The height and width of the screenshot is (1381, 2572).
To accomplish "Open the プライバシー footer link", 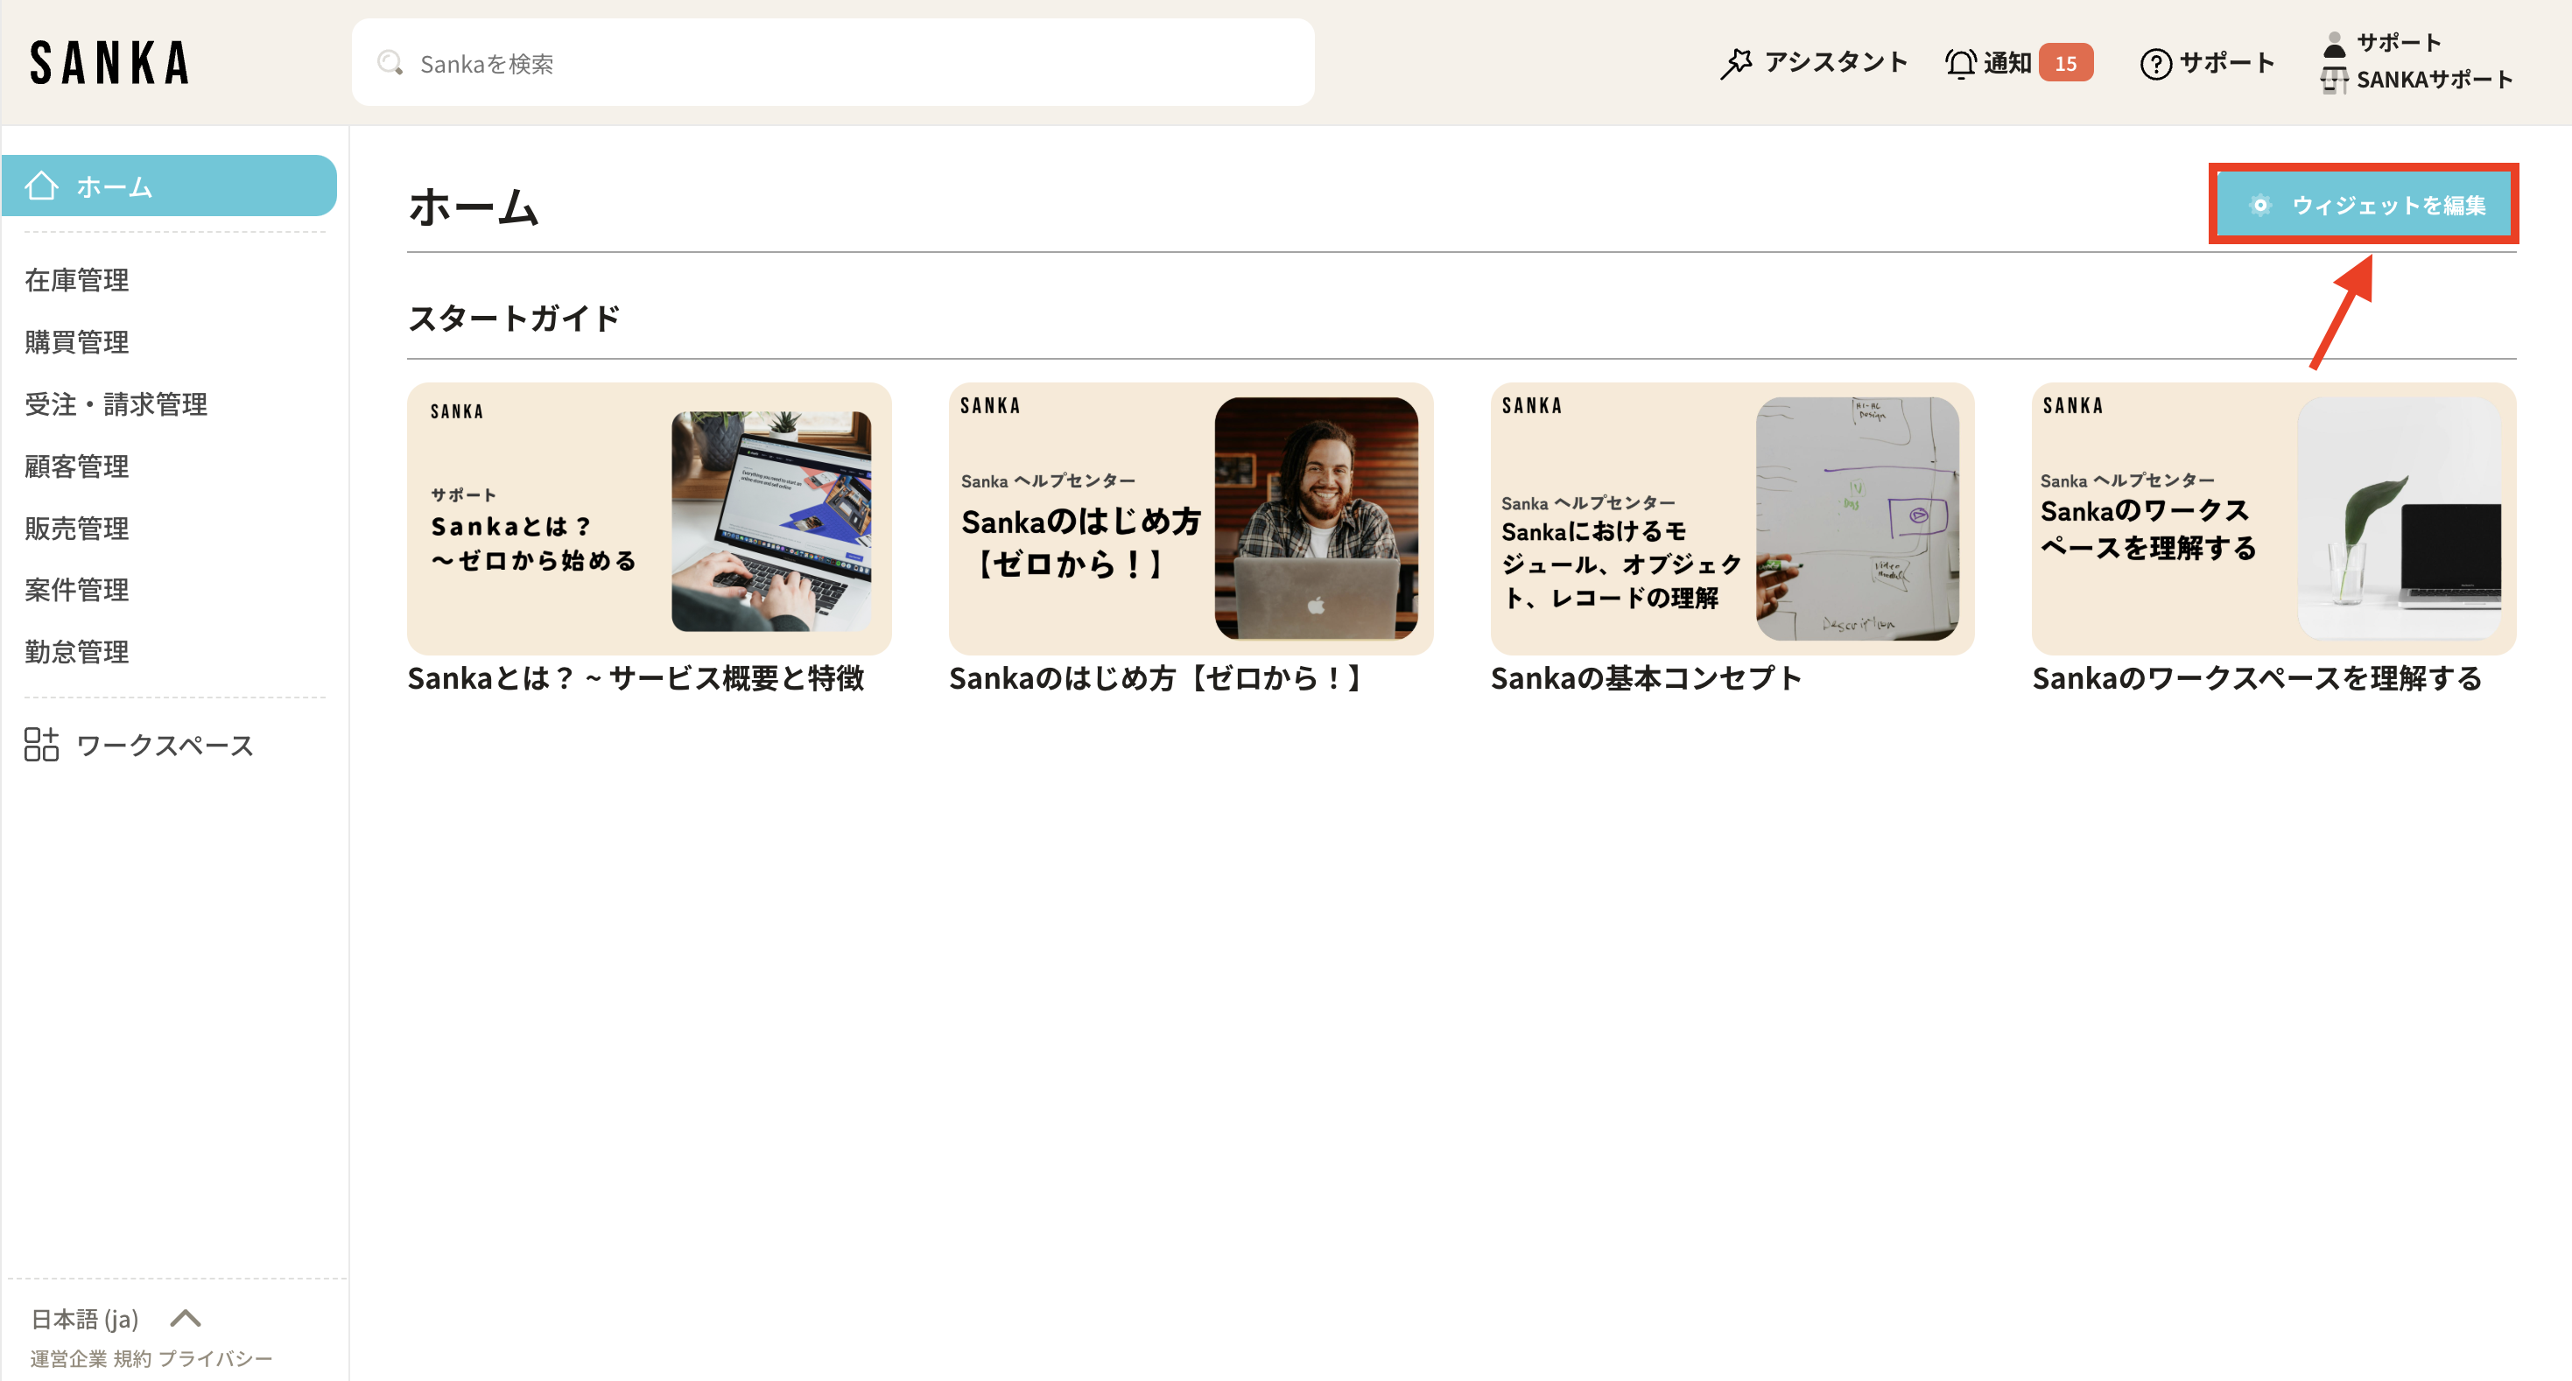I will tap(214, 1358).
